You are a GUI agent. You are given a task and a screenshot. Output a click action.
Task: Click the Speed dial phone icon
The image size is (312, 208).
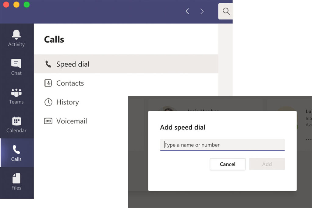point(48,64)
